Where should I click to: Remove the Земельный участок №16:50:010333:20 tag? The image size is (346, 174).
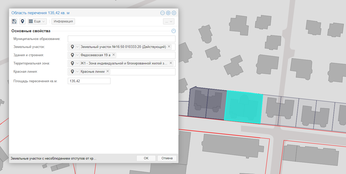[169, 47]
